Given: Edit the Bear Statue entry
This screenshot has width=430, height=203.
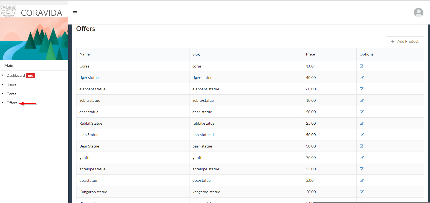Looking at the screenshot, I should (x=362, y=146).
